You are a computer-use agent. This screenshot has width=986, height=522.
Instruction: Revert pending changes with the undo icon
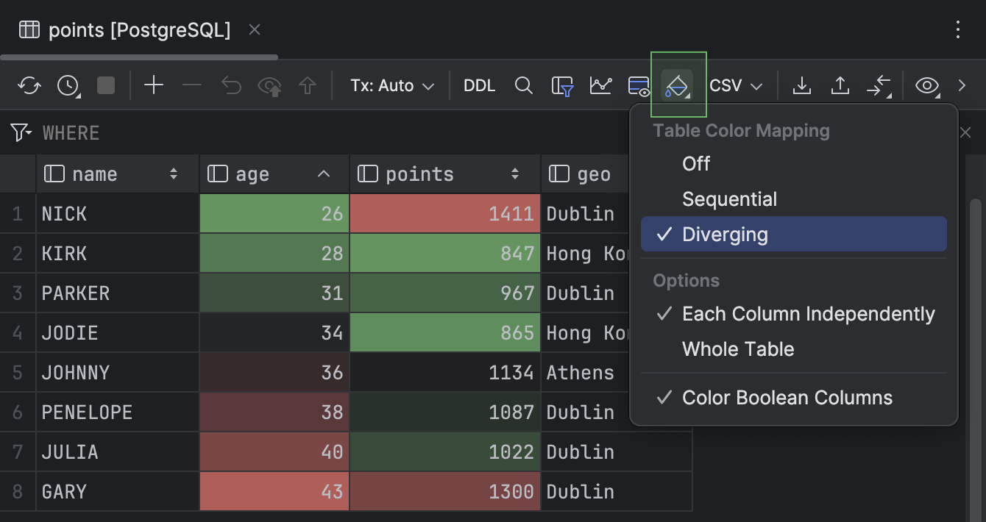(x=231, y=85)
